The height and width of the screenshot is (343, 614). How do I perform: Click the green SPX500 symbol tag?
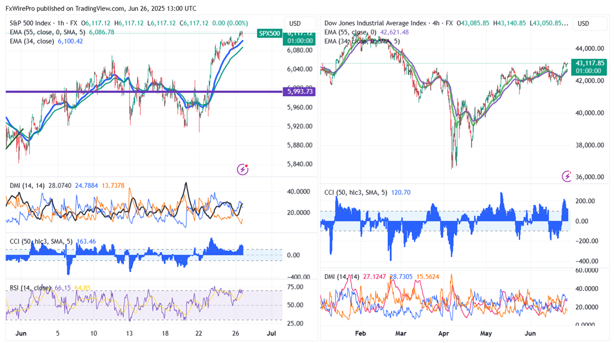click(x=269, y=33)
